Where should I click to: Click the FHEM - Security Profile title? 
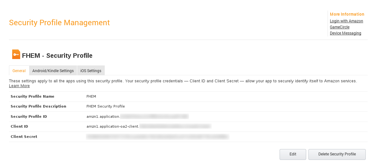tap(57, 56)
